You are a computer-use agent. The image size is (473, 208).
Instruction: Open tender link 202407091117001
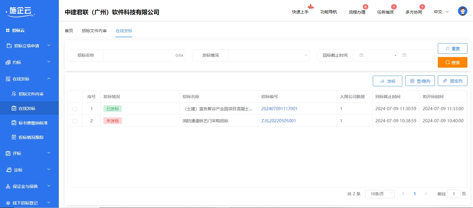279,109
